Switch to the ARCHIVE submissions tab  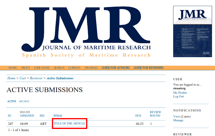pyautogui.click(x=24, y=101)
